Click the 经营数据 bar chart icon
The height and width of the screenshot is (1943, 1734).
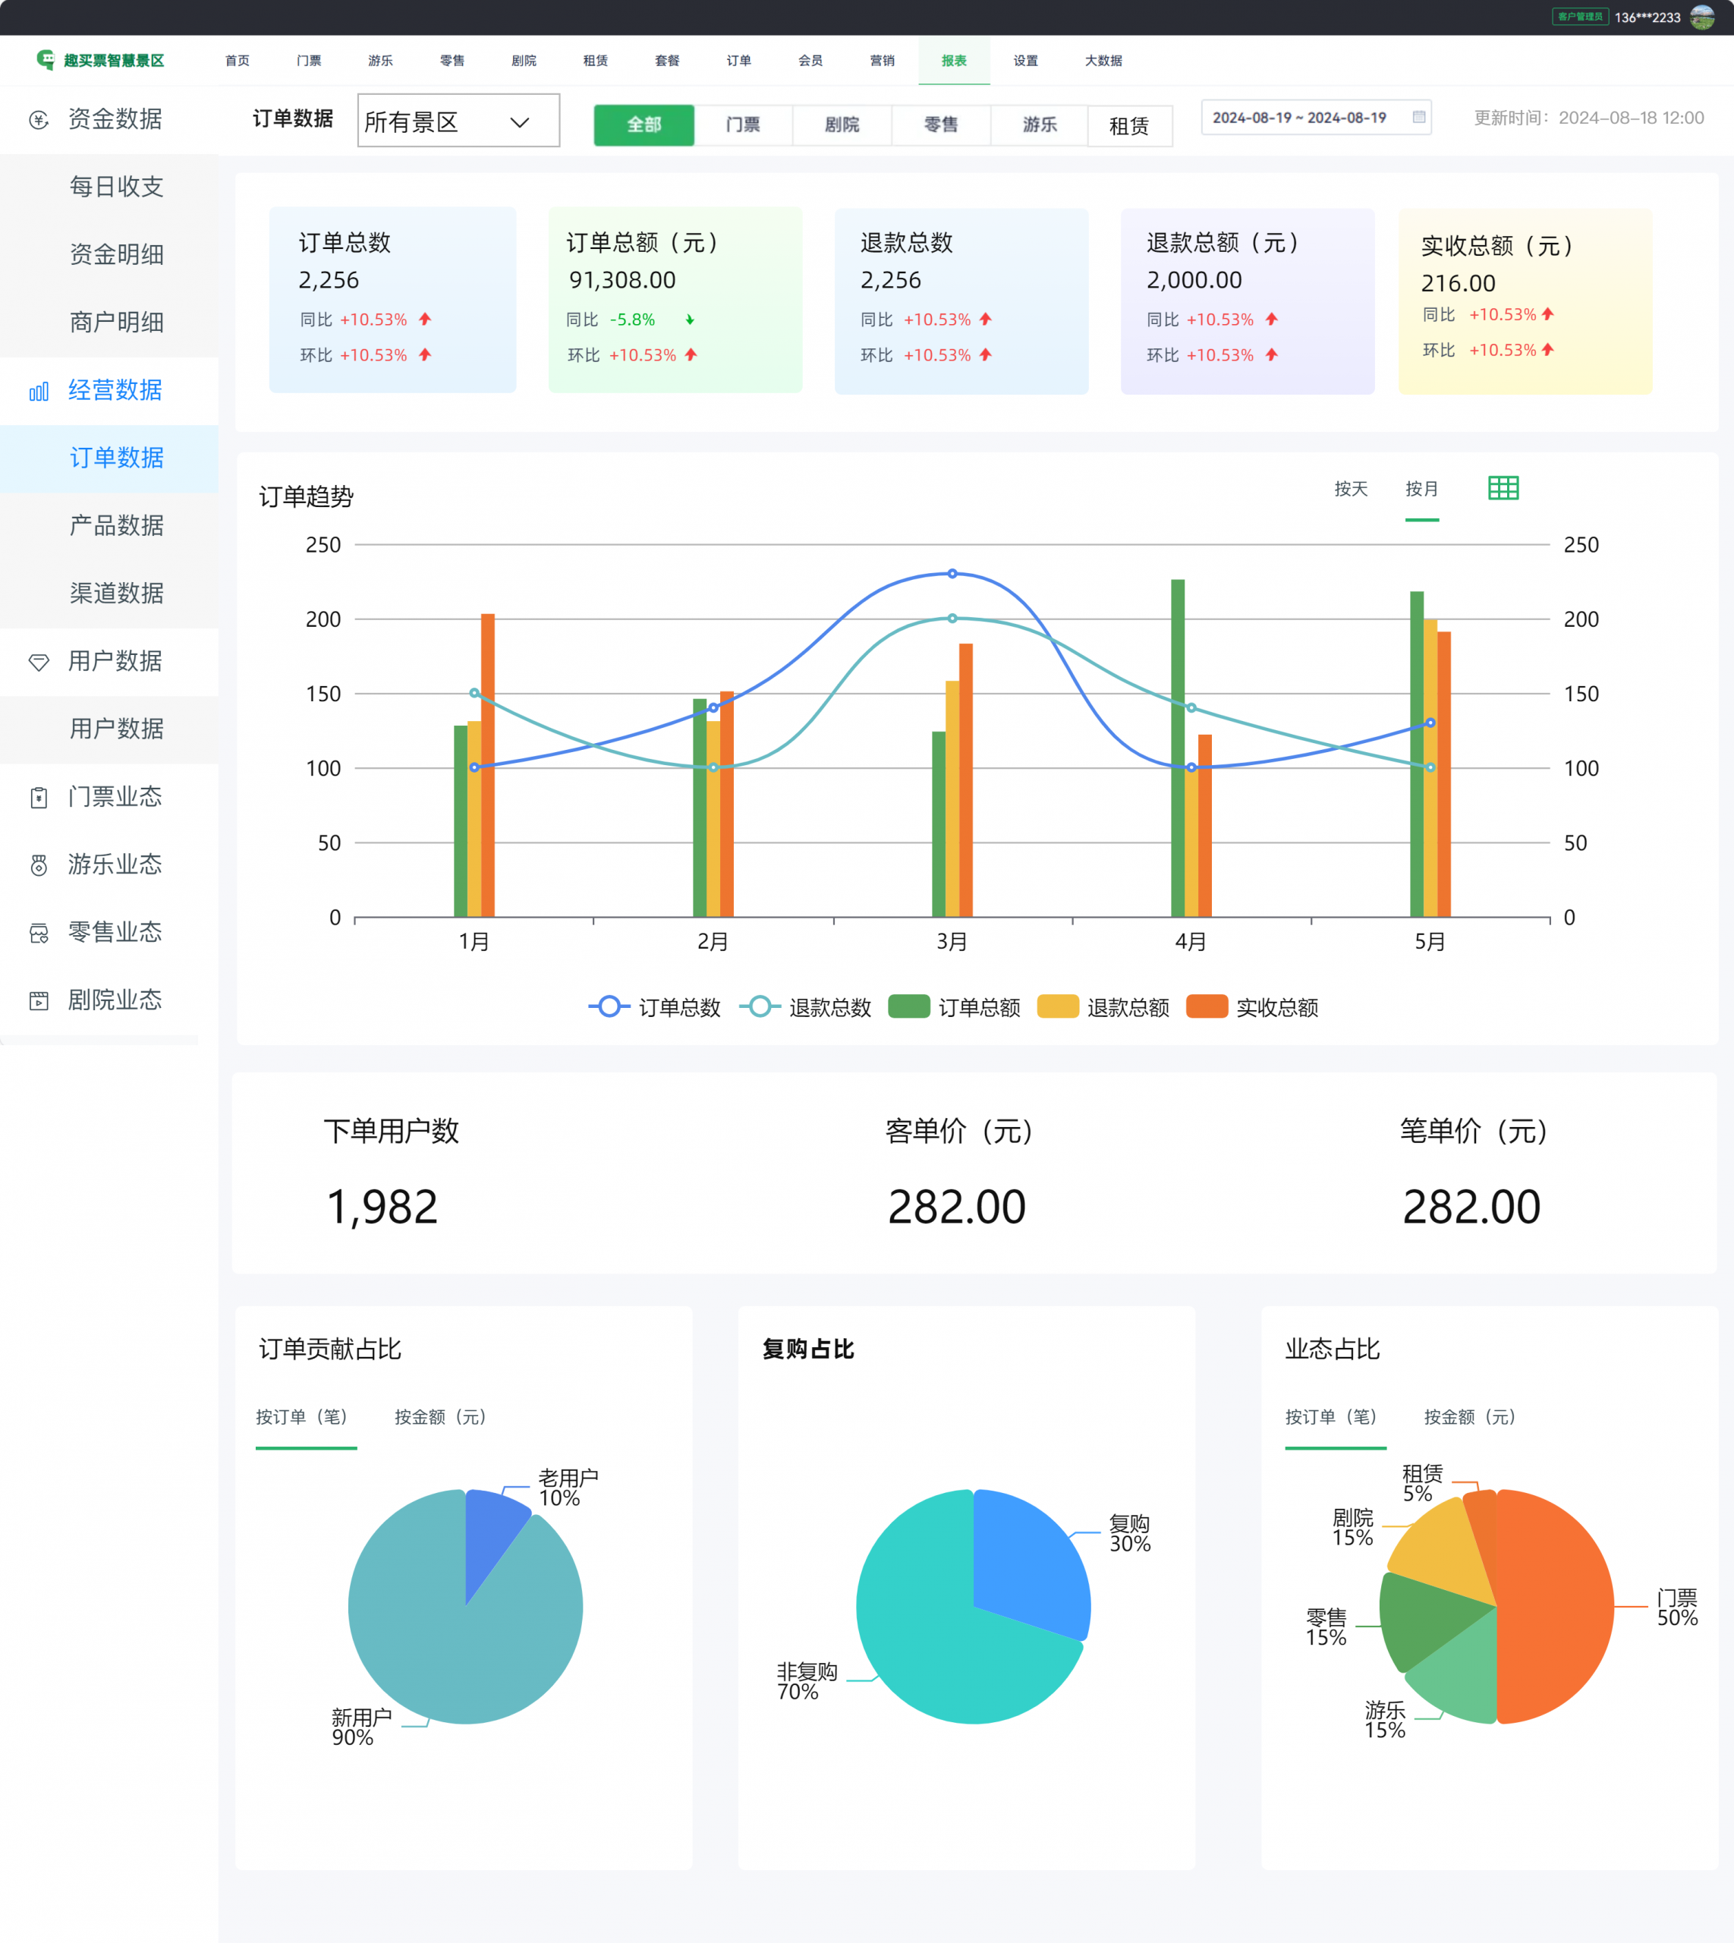[x=39, y=391]
